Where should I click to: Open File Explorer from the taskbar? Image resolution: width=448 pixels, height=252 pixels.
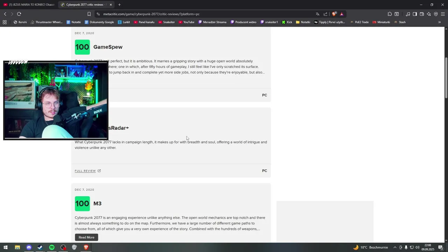17,247
